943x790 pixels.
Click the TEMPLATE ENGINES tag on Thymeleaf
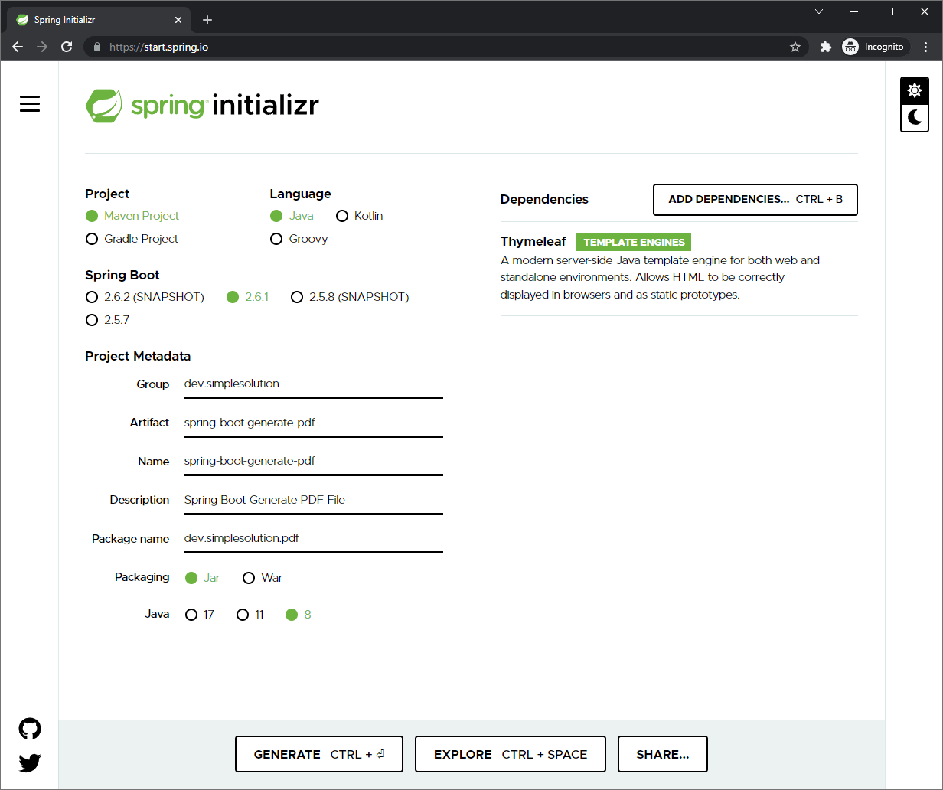tap(633, 241)
